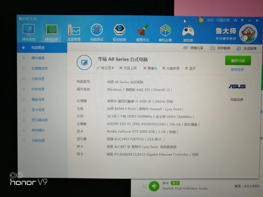Click the medal icon in title bar

tap(201, 20)
